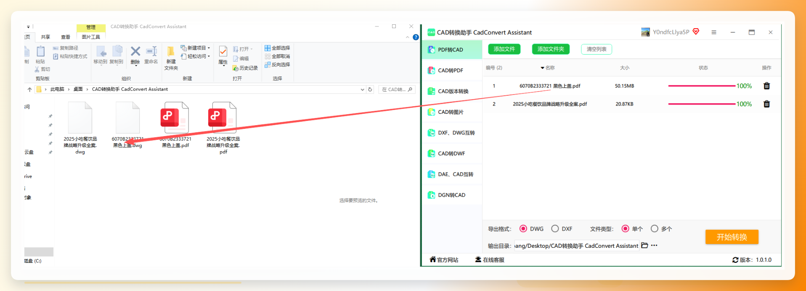The height and width of the screenshot is (291, 806).
Task: Open the DAE、CAD互转 mode
Action: 452,174
